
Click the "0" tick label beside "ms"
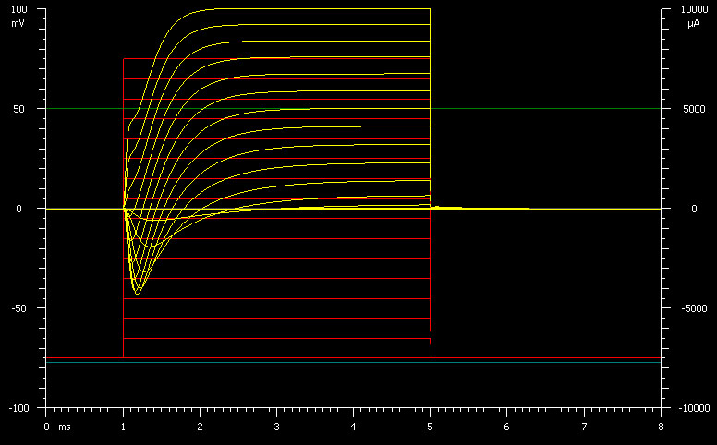pos(46,427)
